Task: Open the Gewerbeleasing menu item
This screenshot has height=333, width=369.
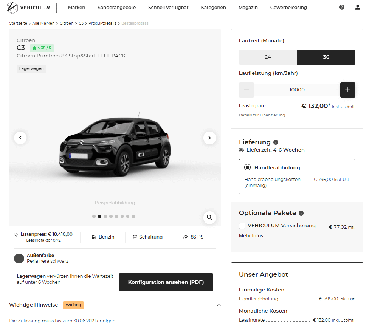Action: pyautogui.click(x=288, y=8)
